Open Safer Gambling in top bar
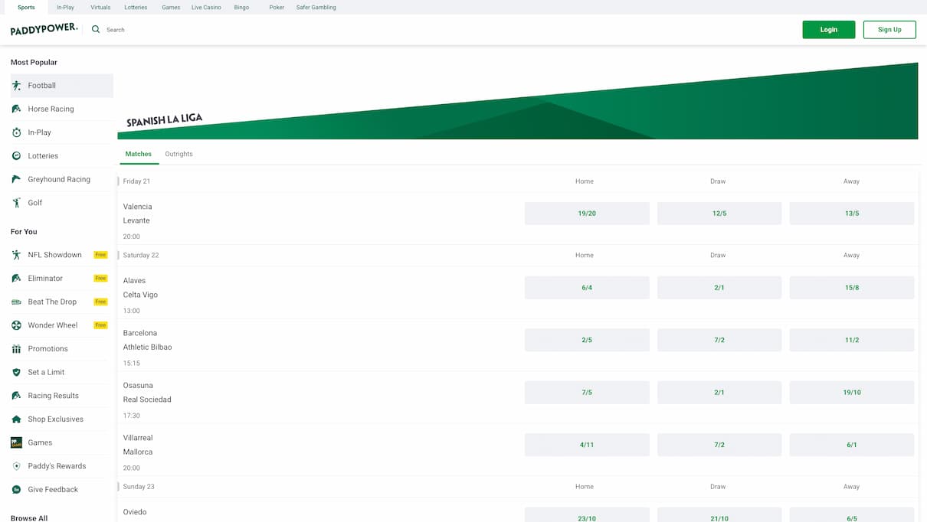927x522 pixels. pyautogui.click(x=316, y=7)
